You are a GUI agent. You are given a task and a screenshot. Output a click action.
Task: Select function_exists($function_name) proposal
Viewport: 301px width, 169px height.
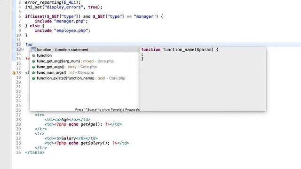85,78
